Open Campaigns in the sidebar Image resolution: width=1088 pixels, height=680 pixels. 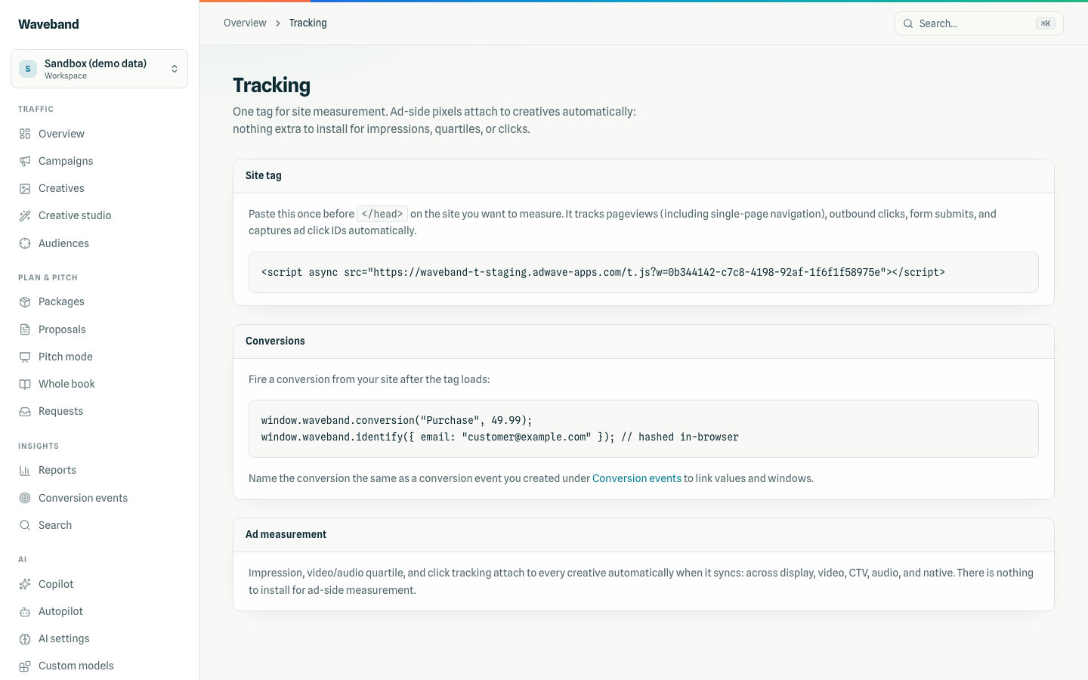point(99,161)
